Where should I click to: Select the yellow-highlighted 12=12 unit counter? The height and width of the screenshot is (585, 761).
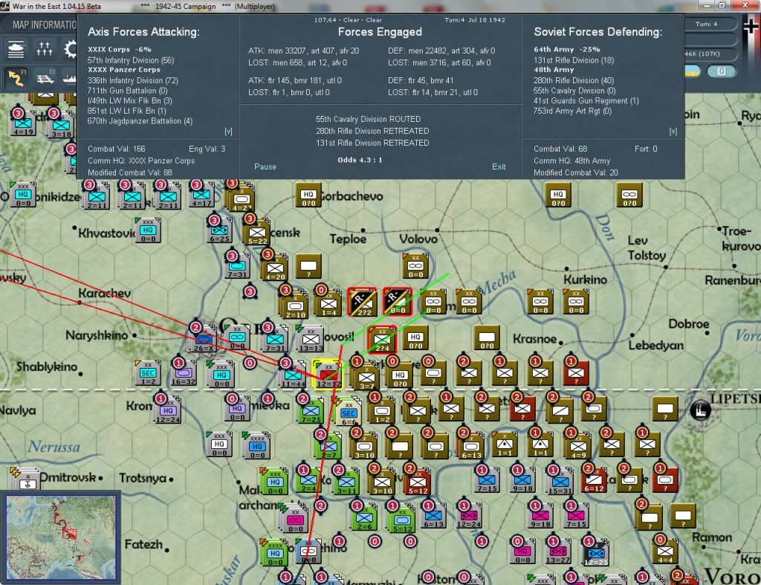(x=328, y=375)
